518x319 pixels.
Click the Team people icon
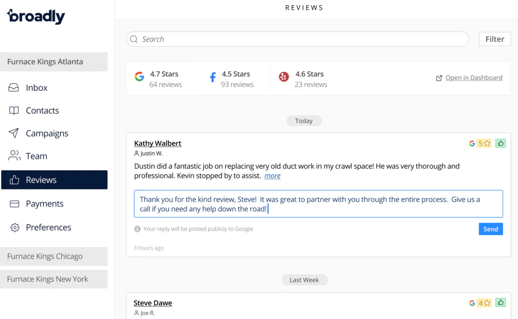coord(14,156)
